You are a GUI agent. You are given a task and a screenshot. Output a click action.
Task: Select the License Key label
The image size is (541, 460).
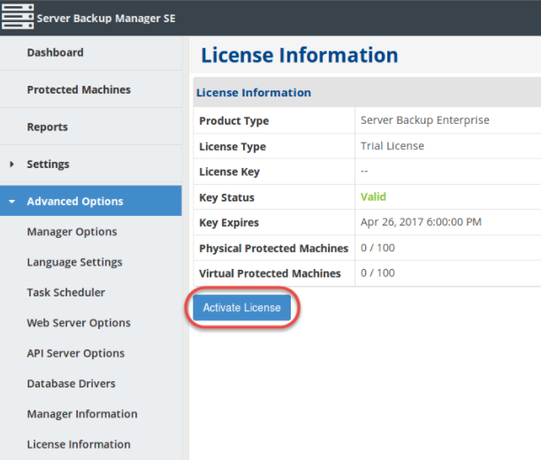pos(230,172)
